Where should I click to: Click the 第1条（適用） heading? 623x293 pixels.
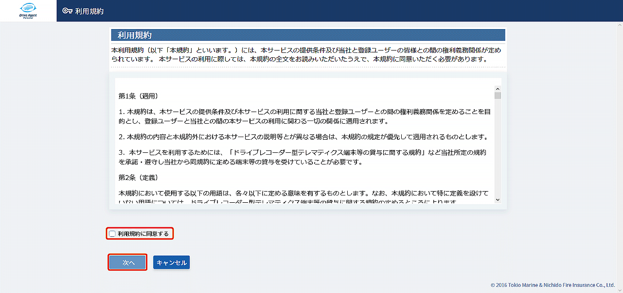point(138,96)
